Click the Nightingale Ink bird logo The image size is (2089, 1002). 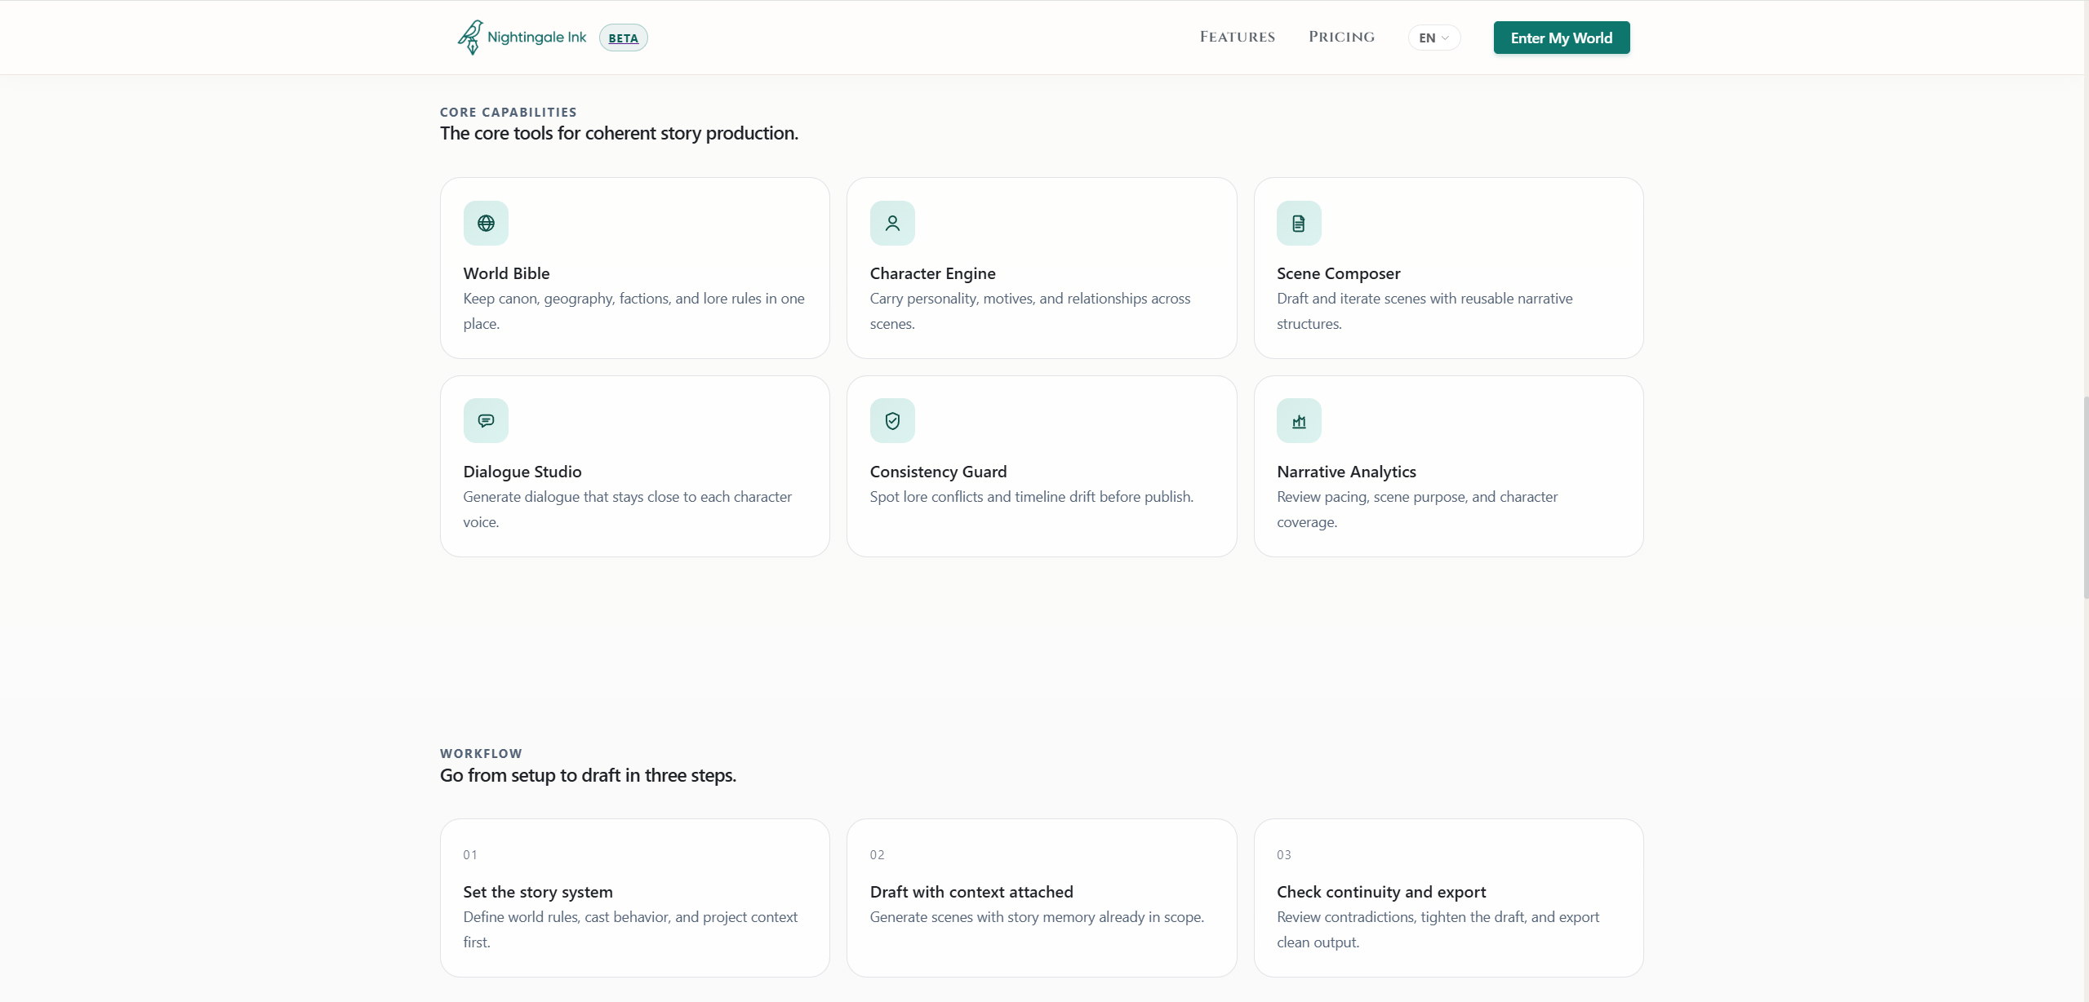[470, 38]
